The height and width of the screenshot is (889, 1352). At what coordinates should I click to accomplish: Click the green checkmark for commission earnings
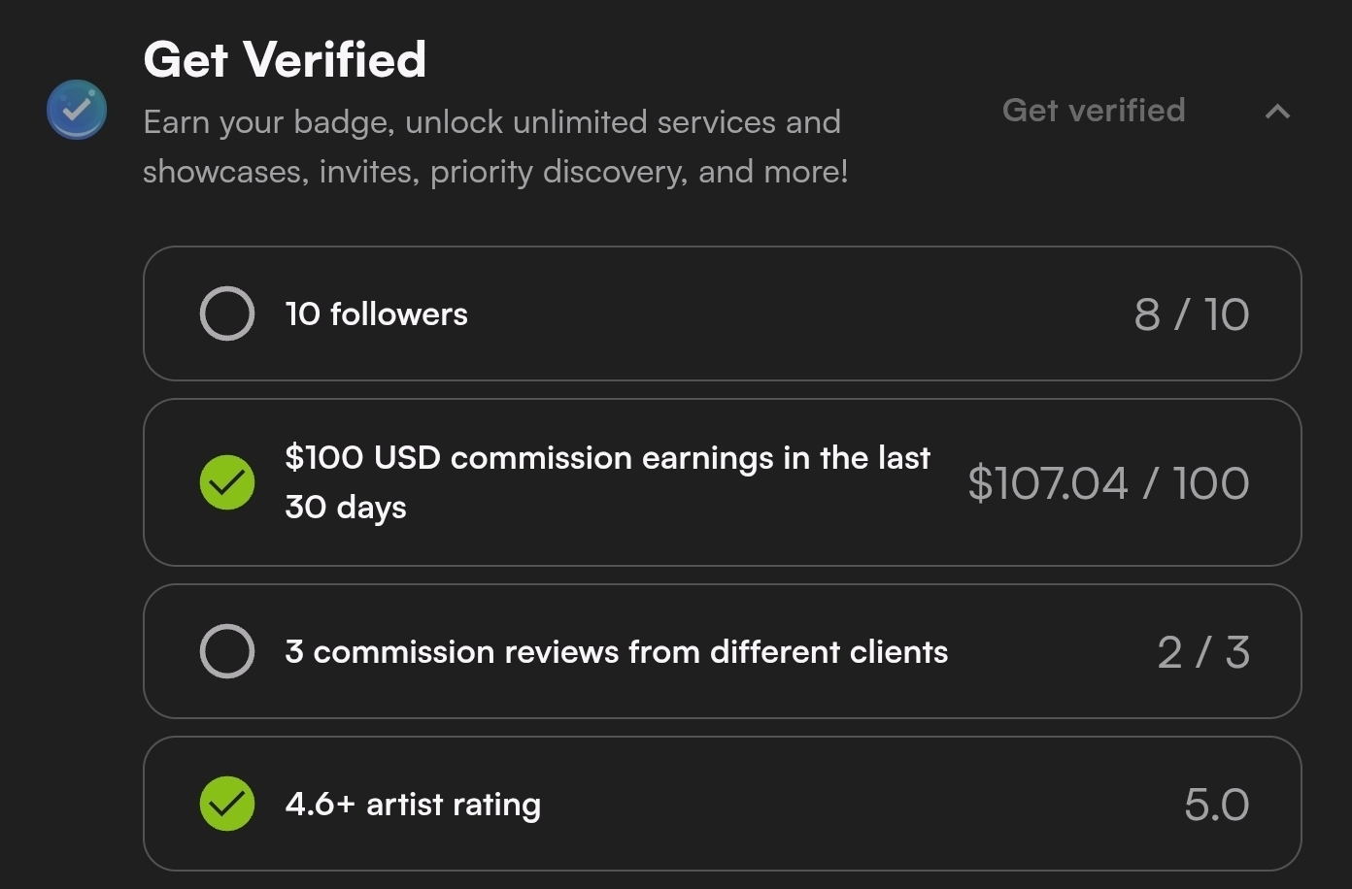coord(227,482)
